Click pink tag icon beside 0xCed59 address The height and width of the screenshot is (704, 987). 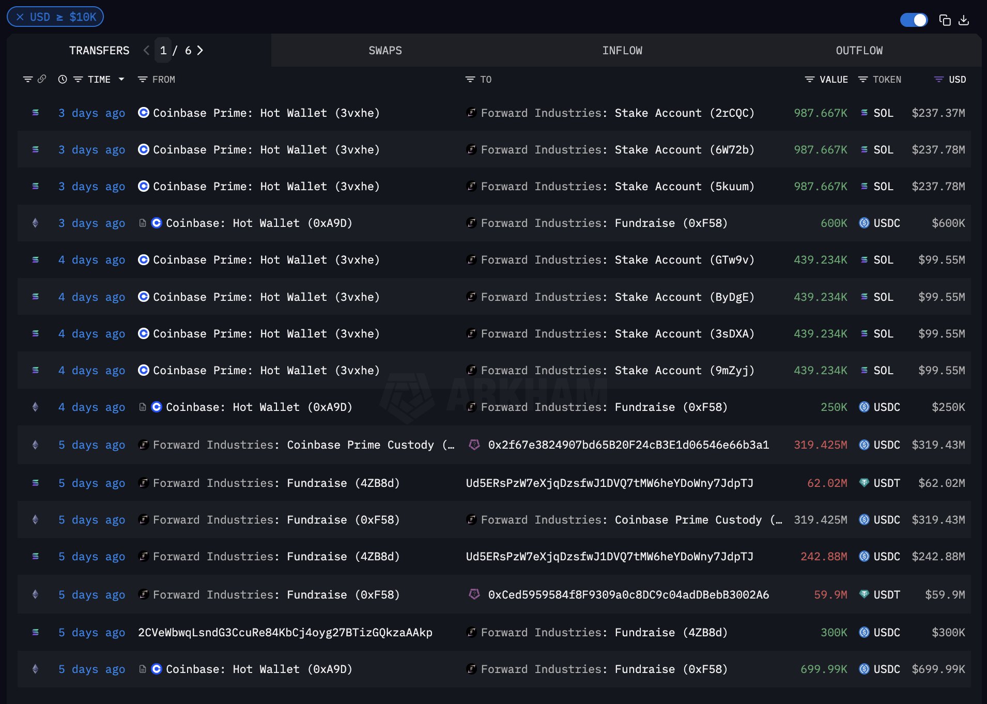pos(474,594)
